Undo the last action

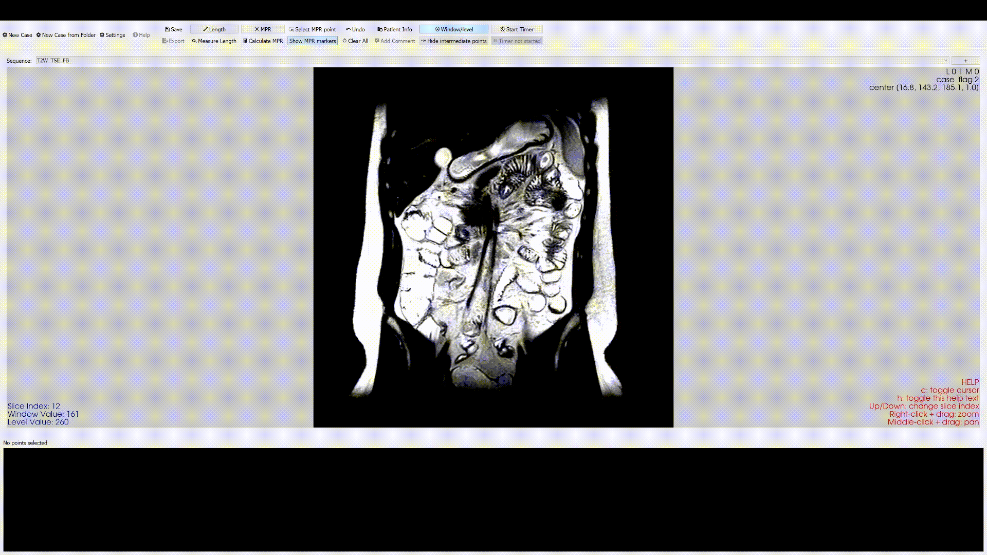[x=355, y=29]
